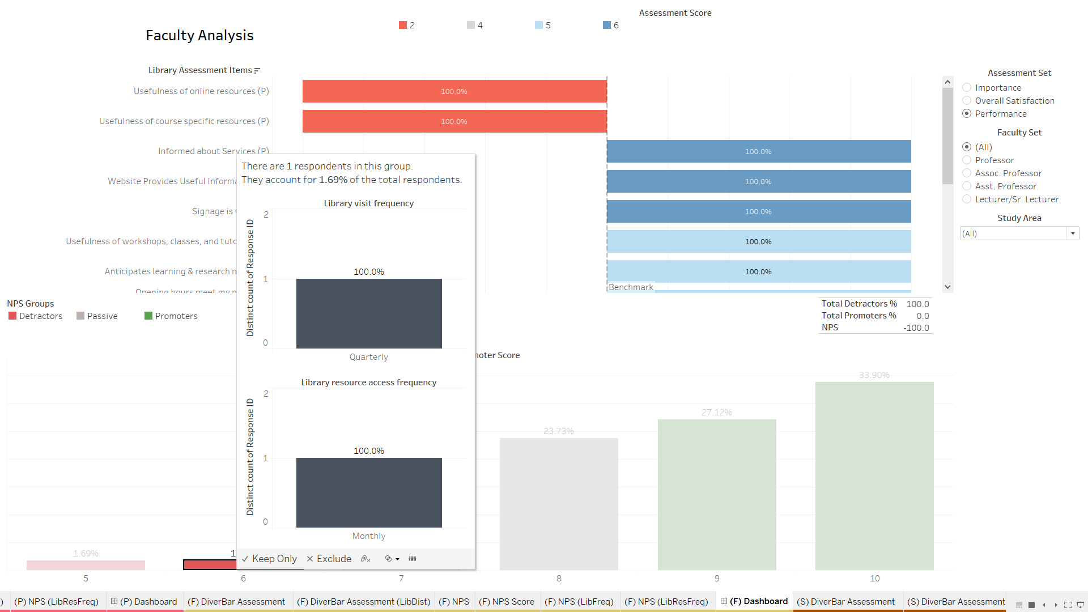This screenshot has height=612, width=1088.
Task: Click NPS score 8 bar at 23.73%
Action: pyautogui.click(x=559, y=504)
